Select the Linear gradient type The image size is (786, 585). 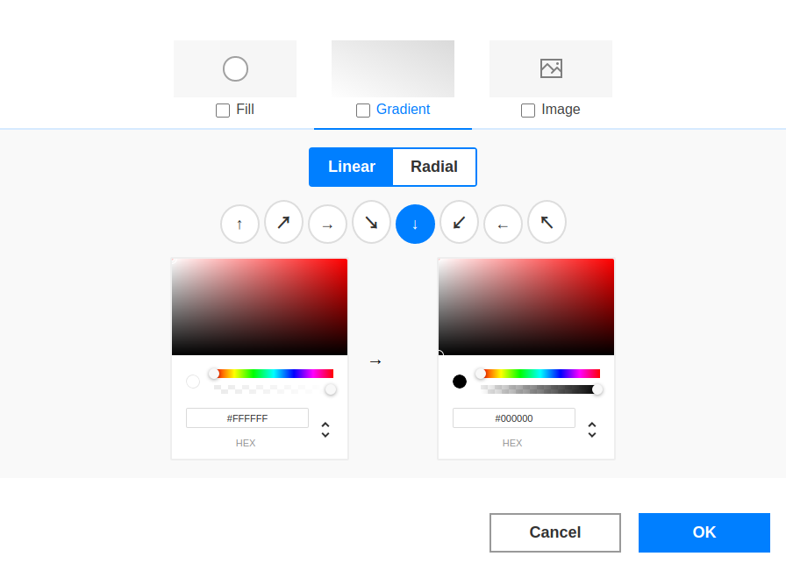coord(352,167)
